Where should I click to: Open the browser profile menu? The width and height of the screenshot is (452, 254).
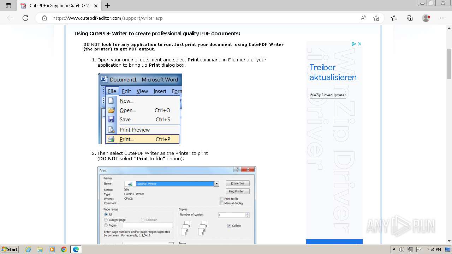point(426,18)
